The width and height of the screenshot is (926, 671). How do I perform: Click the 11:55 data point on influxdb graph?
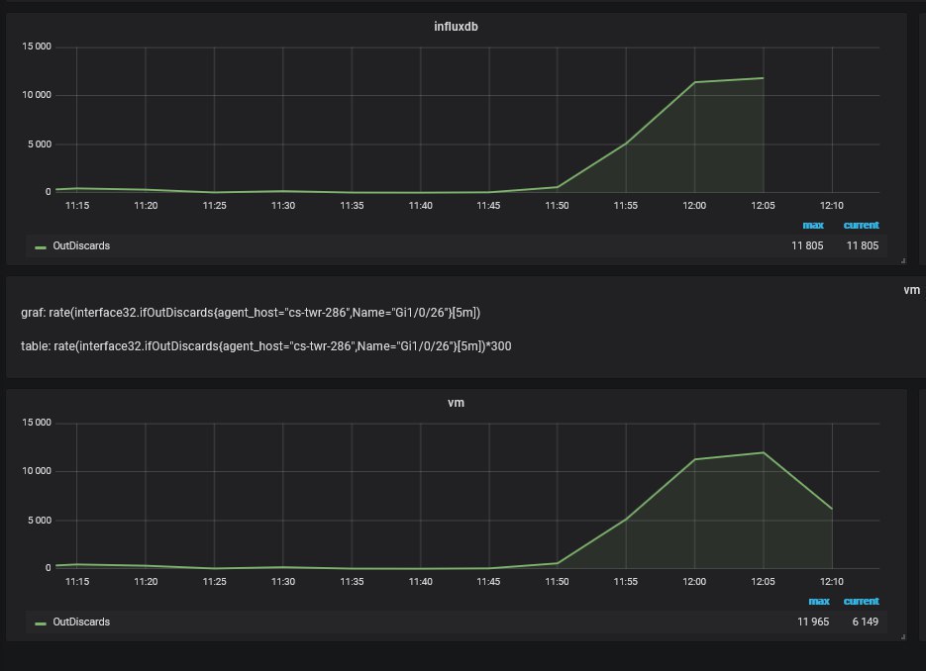pos(626,143)
